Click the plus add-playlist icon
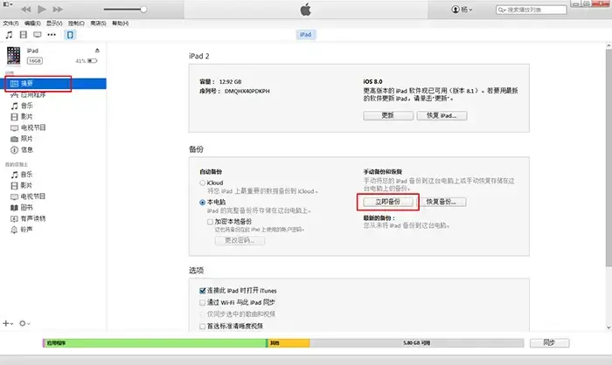This screenshot has width=612, height=365. [8, 323]
